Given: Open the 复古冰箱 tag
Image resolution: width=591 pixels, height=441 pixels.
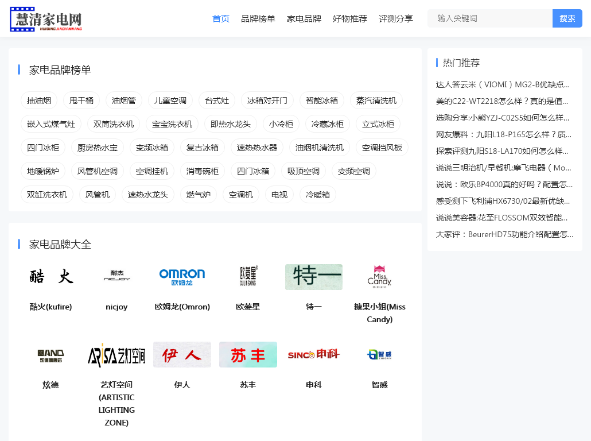Looking at the screenshot, I should coord(203,148).
